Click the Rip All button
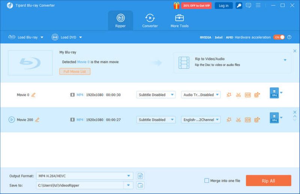The width and height of the screenshot is (300, 194). (x=268, y=181)
